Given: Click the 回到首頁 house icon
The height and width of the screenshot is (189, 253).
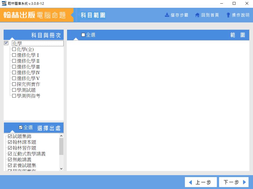Looking at the screenshot, I should [x=197, y=15].
